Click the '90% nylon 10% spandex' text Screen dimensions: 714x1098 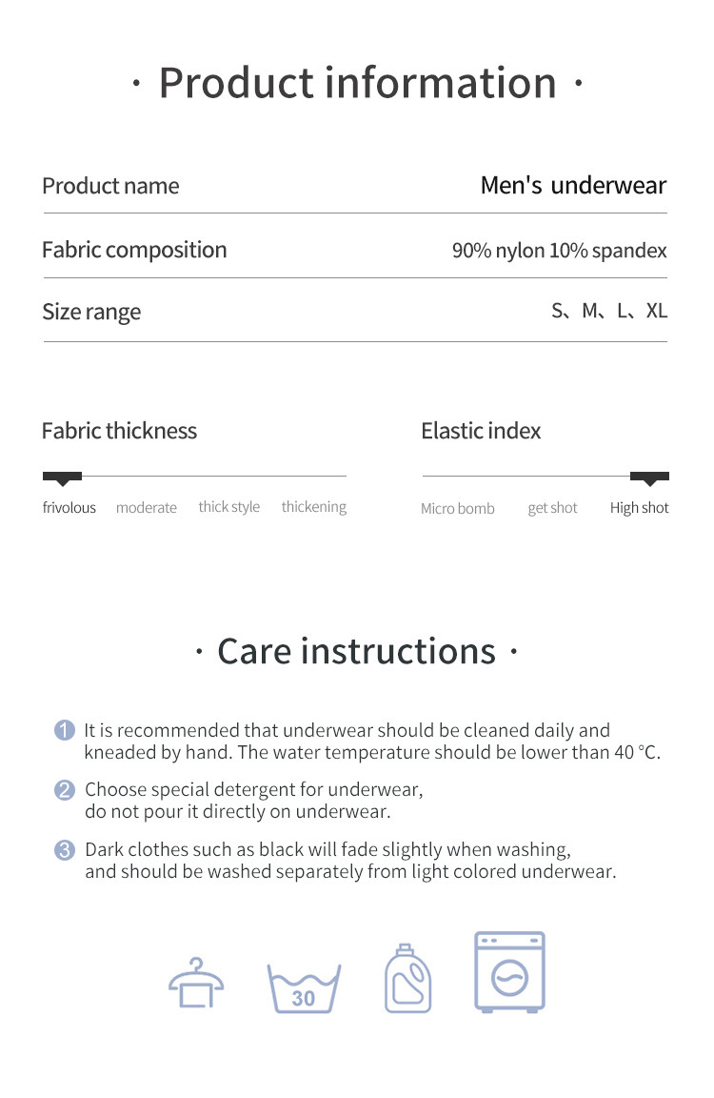click(x=559, y=251)
